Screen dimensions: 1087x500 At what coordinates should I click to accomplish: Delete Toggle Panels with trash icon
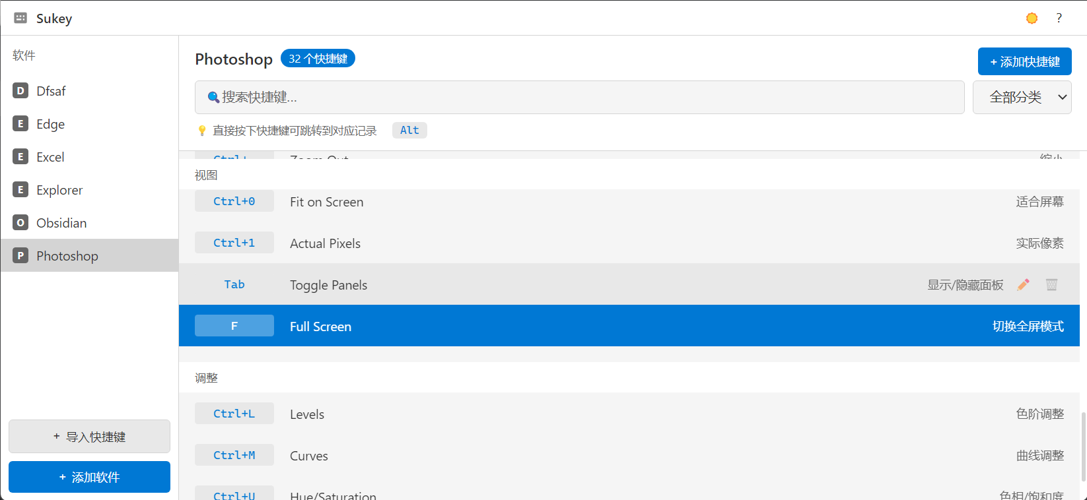click(x=1051, y=284)
